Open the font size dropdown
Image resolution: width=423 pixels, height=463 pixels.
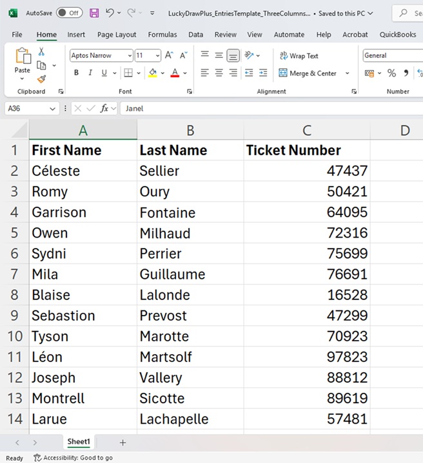tap(157, 56)
